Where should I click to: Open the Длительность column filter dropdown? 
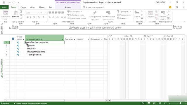pos(75,39)
